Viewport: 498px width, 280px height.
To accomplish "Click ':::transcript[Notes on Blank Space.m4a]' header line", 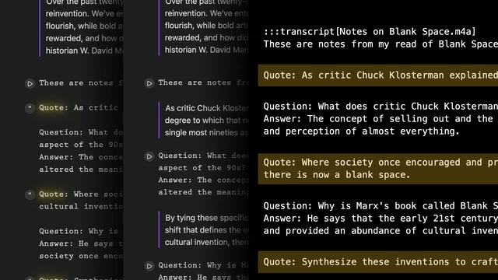I will point(370,32).
